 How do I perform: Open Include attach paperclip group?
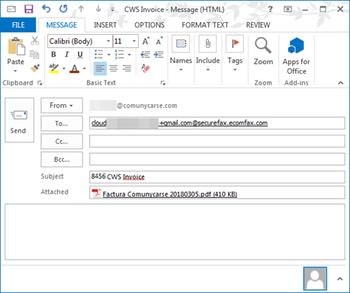click(207, 54)
